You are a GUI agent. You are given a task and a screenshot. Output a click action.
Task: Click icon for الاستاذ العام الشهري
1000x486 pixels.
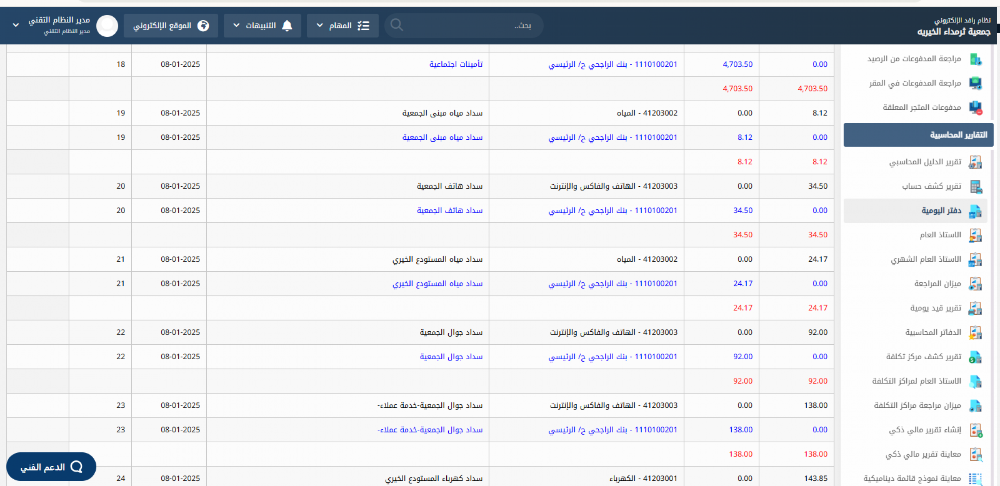[975, 260]
